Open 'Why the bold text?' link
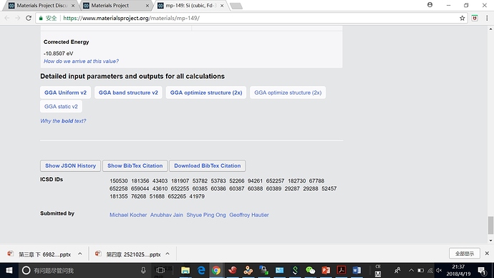 tap(63, 121)
